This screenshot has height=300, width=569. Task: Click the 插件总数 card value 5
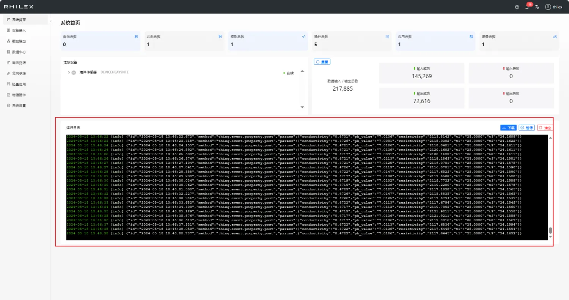(316, 44)
